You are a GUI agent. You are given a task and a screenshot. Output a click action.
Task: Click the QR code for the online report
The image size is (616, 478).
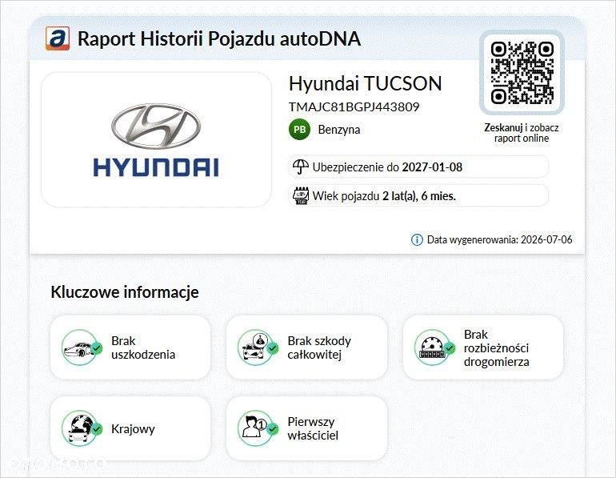(x=522, y=73)
